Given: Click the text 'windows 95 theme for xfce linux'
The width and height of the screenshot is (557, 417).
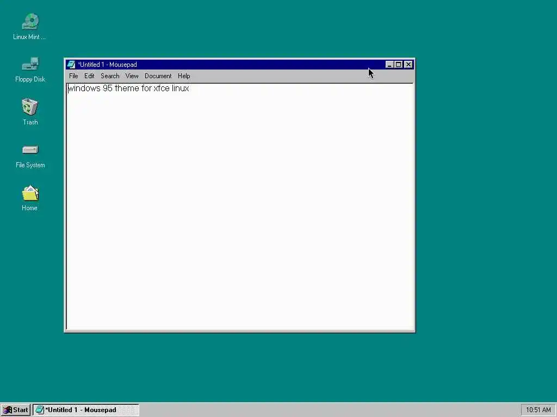Looking at the screenshot, I should [128, 89].
